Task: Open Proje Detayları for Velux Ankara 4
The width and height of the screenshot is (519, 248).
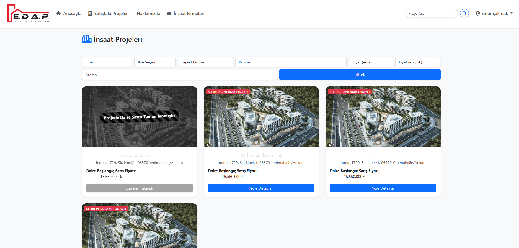Action: pyautogui.click(x=261, y=188)
